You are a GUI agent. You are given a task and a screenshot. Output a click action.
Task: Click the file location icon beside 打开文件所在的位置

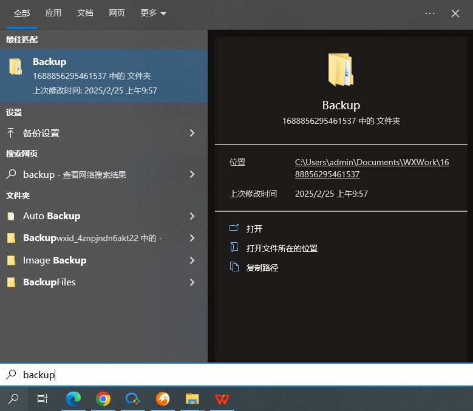(x=234, y=247)
